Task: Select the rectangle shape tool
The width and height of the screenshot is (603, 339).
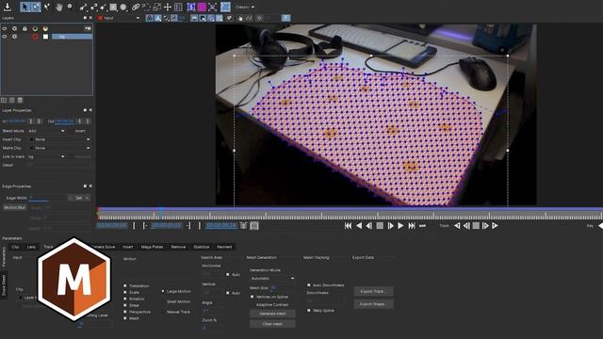Action: pyautogui.click(x=113, y=7)
